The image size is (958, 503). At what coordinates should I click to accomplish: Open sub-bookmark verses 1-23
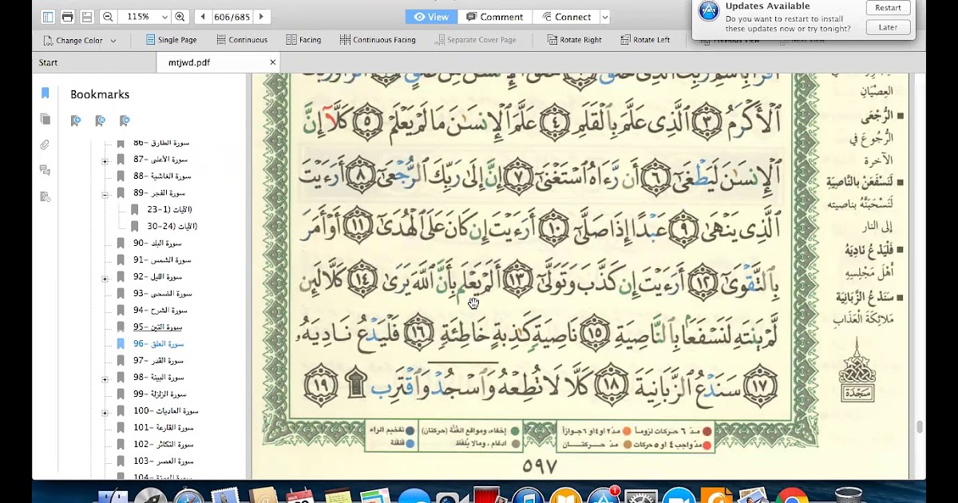(x=169, y=210)
